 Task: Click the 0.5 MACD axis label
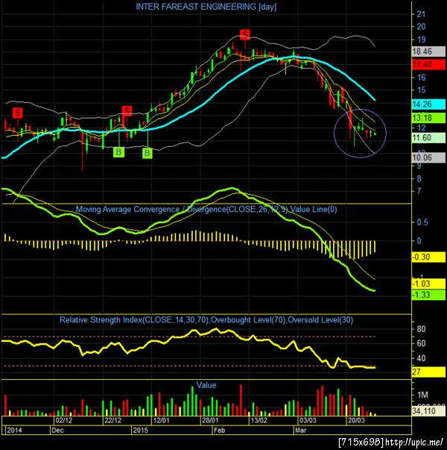[x=422, y=222]
